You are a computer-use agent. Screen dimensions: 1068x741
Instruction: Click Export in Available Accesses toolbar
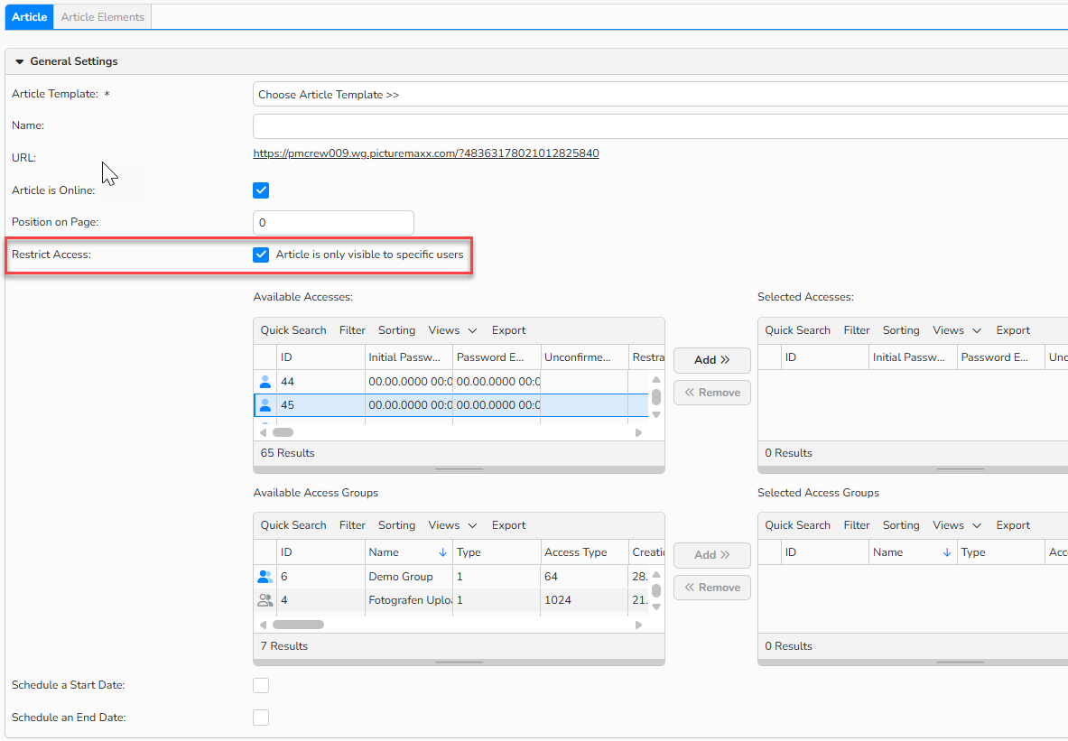click(x=509, y=330)
